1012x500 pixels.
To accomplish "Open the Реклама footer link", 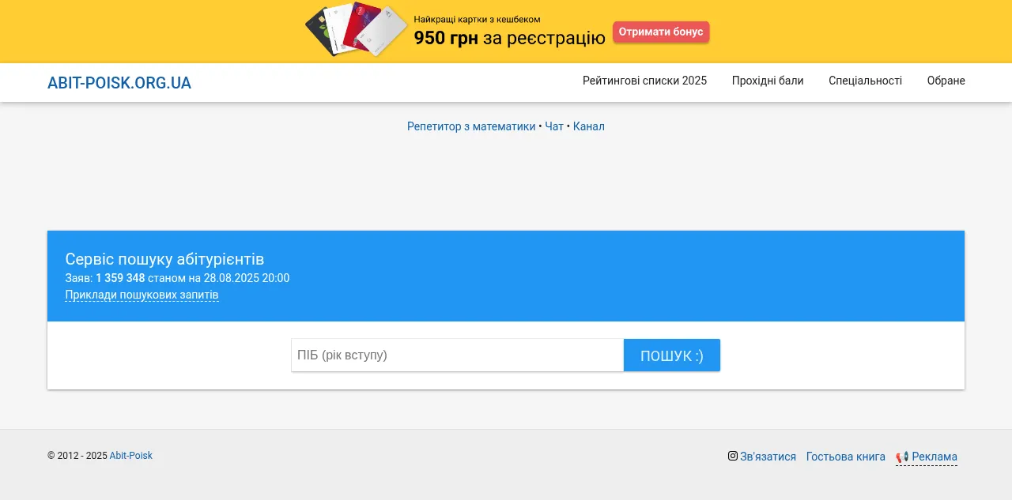I will point(935,457).
